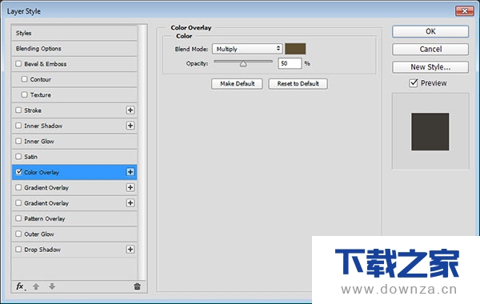
Task: Select the Styles item in list
Action: pyautogui.click(x=74, y=33)
